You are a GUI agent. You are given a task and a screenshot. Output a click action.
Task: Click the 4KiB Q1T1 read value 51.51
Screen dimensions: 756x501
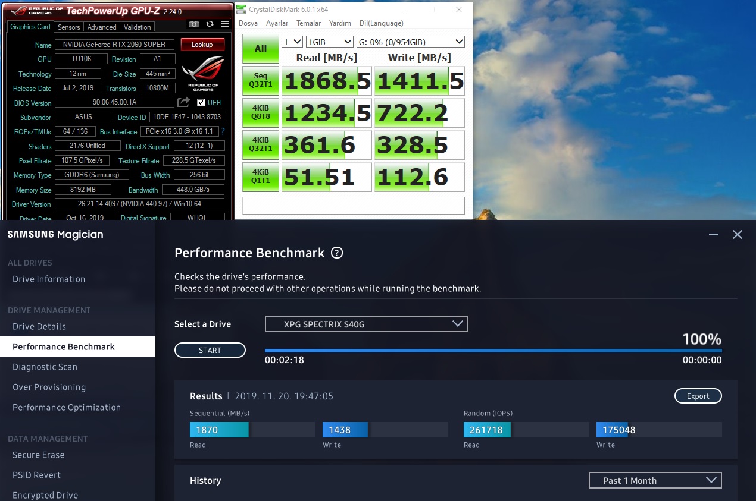tap(327, 177)
